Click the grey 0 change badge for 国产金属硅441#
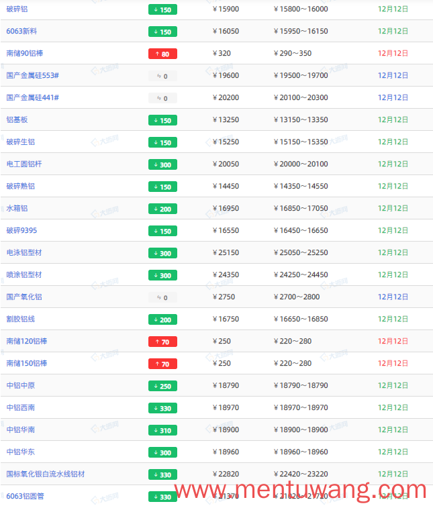The image size is (433, 510). 162,98
